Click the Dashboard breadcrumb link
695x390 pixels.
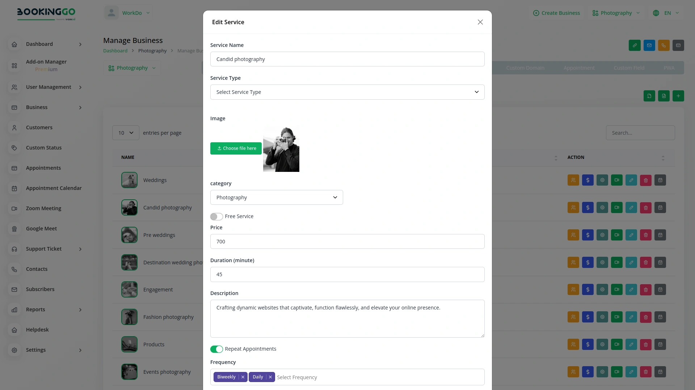[115, 51]
